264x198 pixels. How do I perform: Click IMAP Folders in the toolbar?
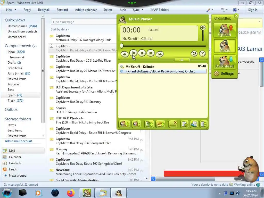(x=159, y=10)
